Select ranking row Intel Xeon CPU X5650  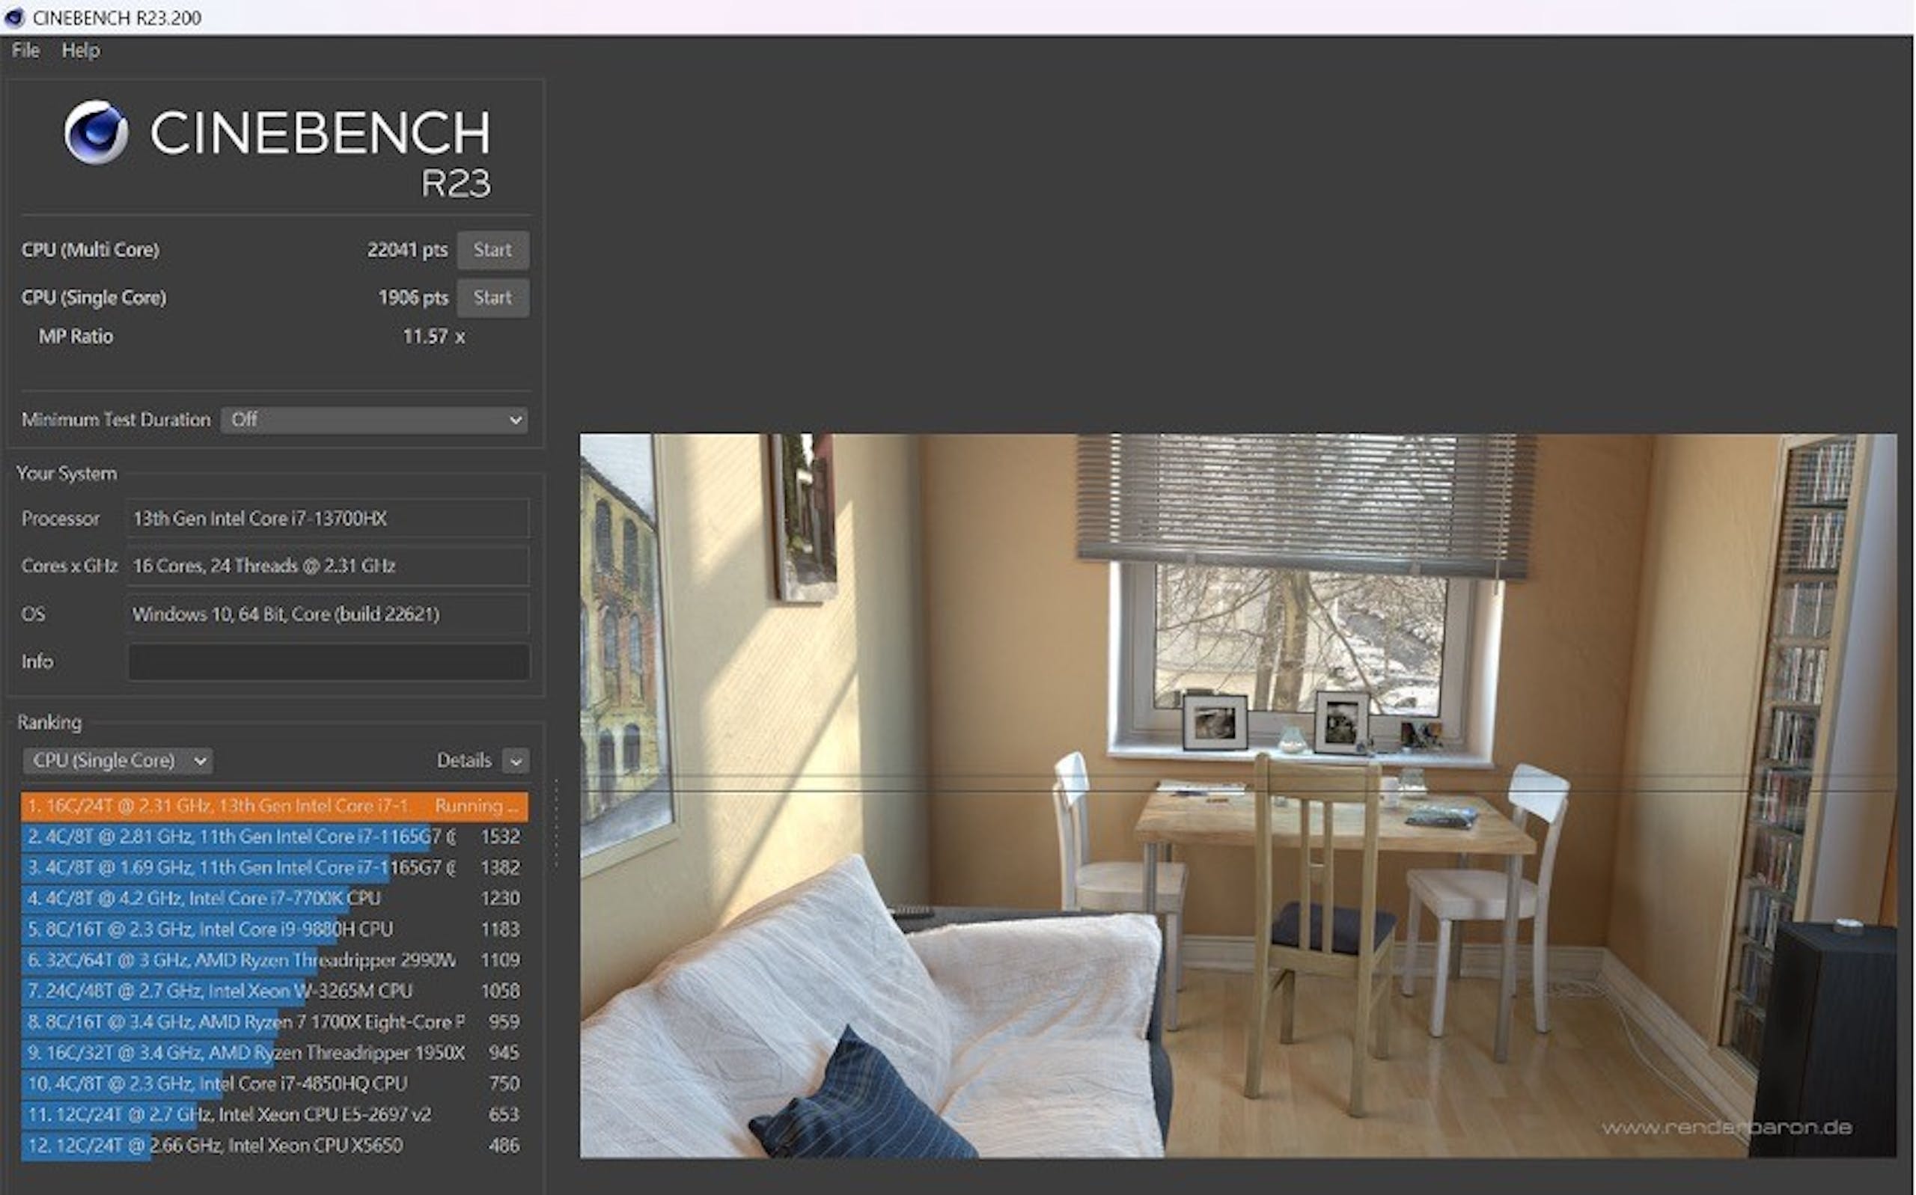(274, 1145)
